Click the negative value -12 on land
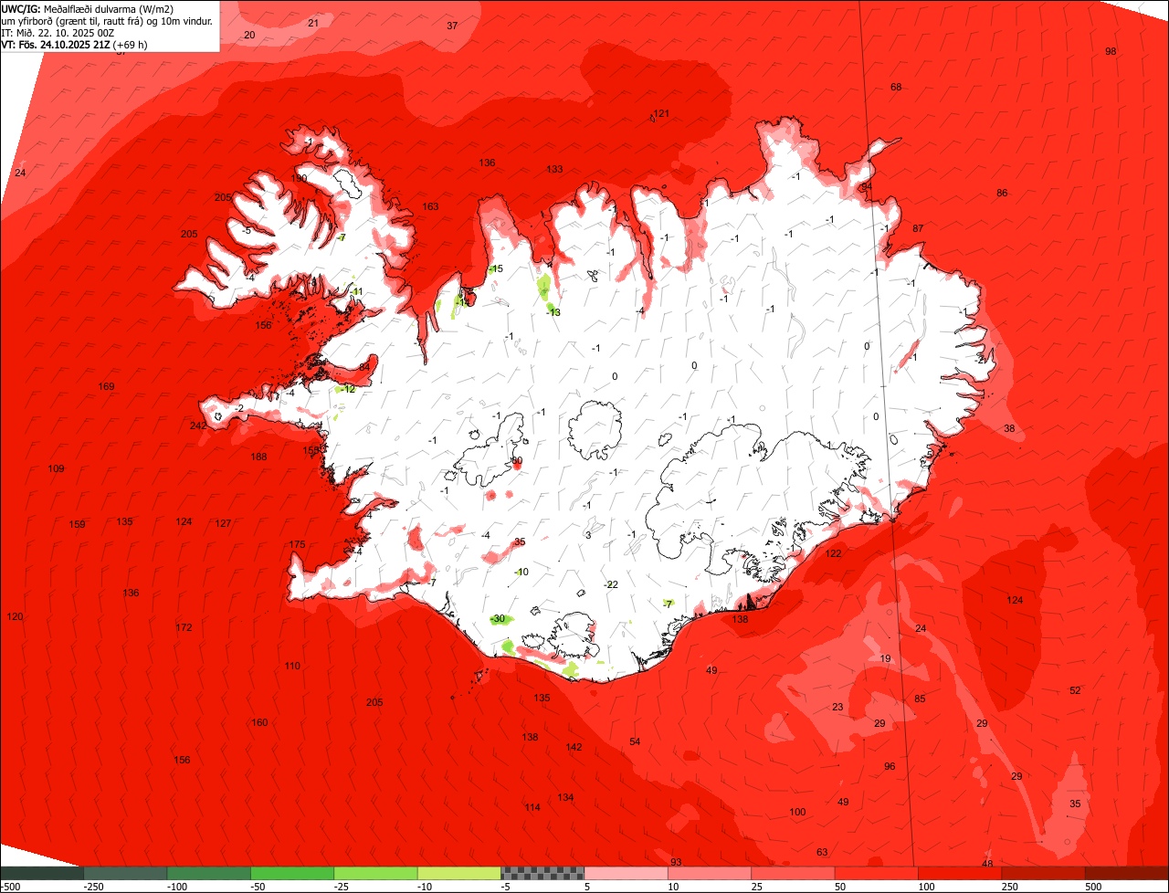1169x893 pixels. (x=348, y=388)
